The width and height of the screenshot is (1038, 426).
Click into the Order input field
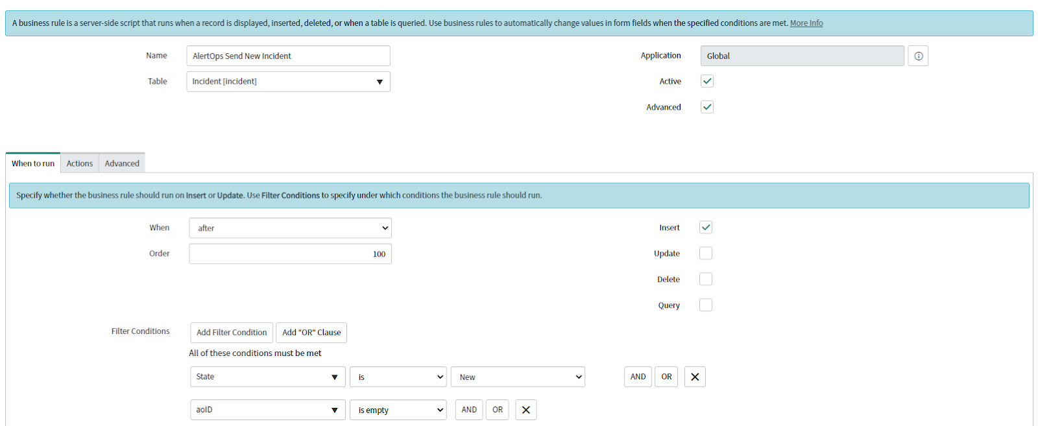pyautogui.click(x=290, y=254)
